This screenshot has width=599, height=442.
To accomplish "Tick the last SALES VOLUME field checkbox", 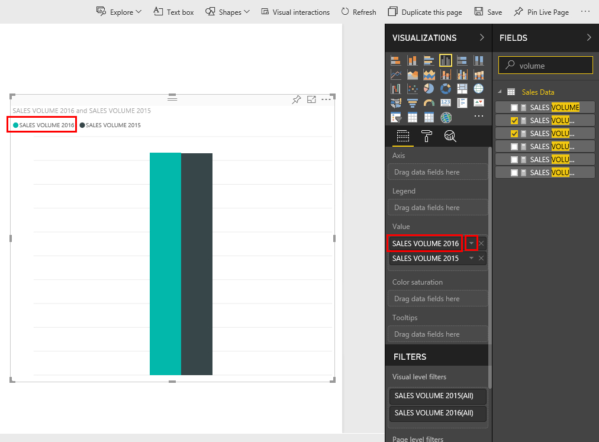I will click(514, 172).
